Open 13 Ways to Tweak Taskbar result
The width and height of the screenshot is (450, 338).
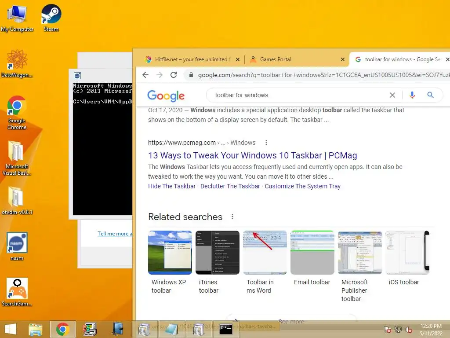pos(253,155)
